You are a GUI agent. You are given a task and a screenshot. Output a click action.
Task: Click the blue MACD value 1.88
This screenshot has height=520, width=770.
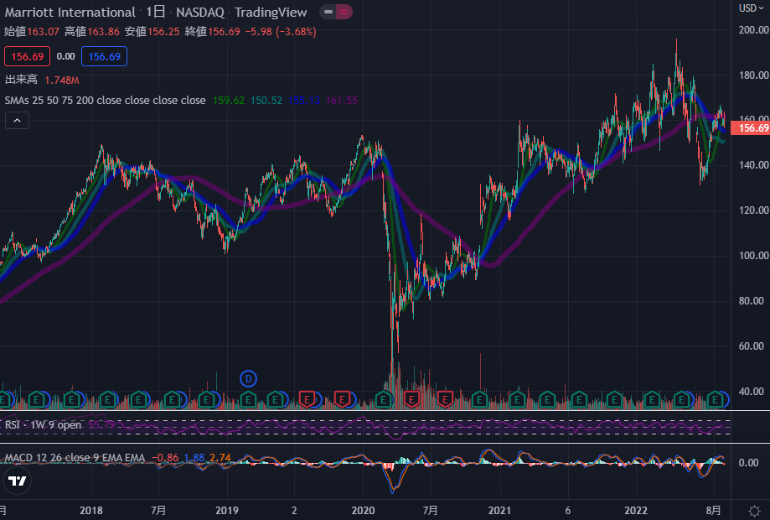194,458
